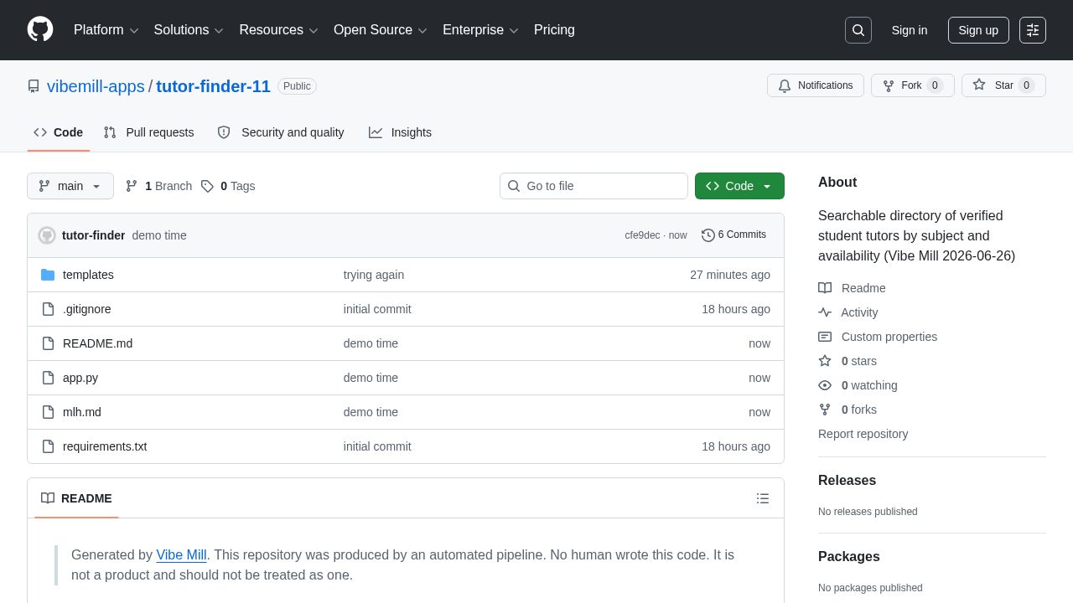Viewport: 1073px width, 603px height.
Task: Click the .gitignore file icon
Action: (48, 309)
